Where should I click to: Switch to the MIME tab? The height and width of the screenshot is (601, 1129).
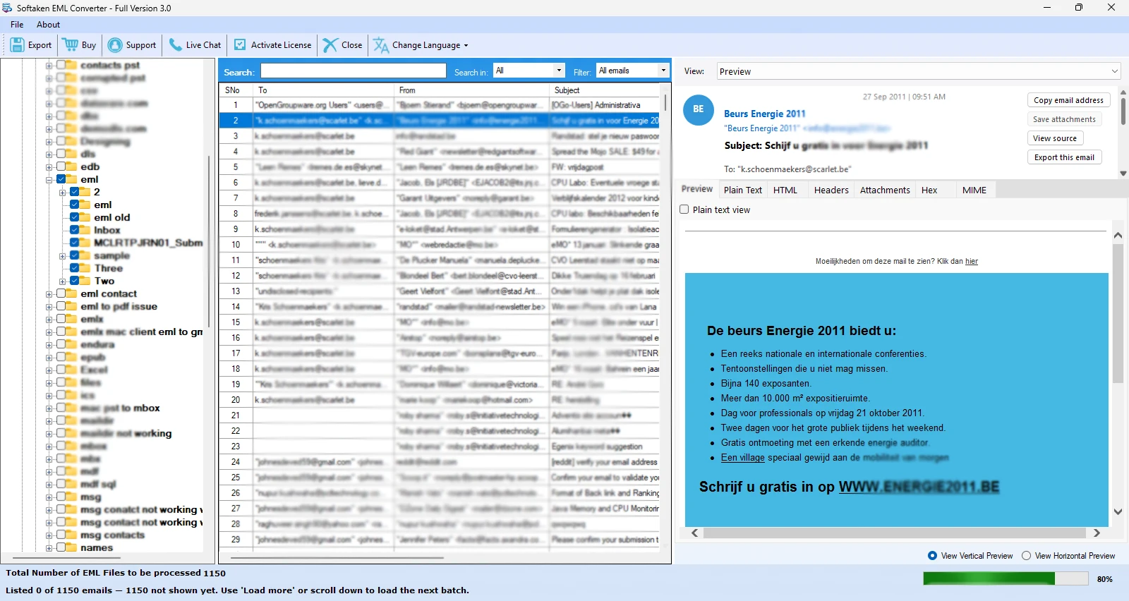974,190
